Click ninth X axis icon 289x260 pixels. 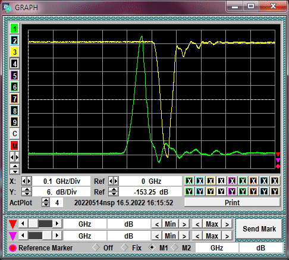[275, 181]
